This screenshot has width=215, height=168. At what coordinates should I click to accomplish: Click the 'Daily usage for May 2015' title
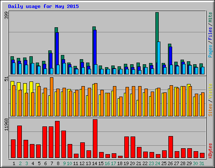coord(43,6)
